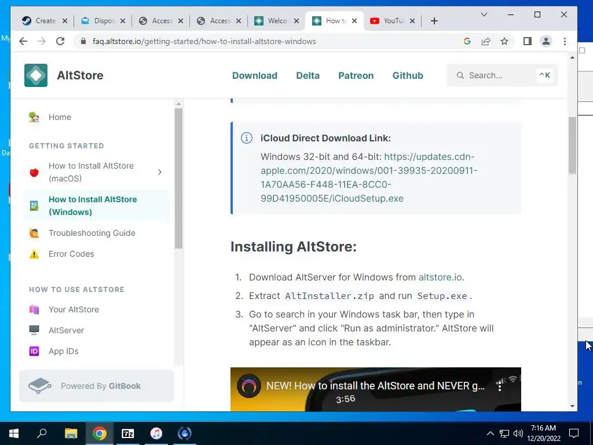Open the Chrome profile avatar
Viewport: 593px width, 445px height.
[x=546, y=41]
